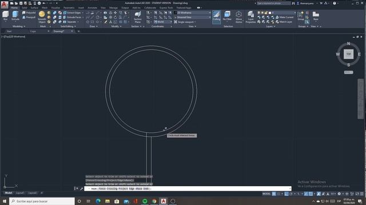The image size is (366, 205).
Task: Open the AutoCAD application menu
Action: coord(5,5)
